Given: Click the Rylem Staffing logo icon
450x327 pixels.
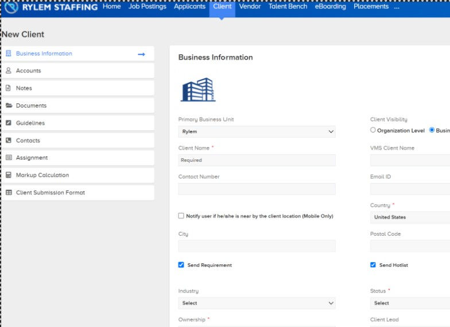Looking at the screenshot, I should [x=11, y=7].
